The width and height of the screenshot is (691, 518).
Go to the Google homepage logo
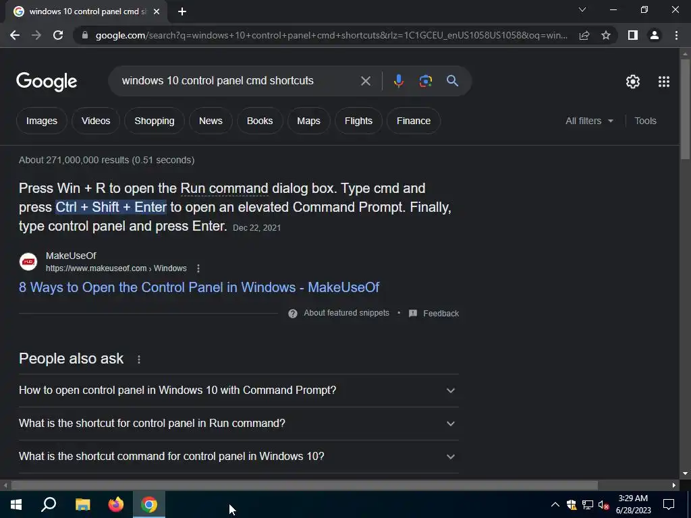(x=47, y=82)
